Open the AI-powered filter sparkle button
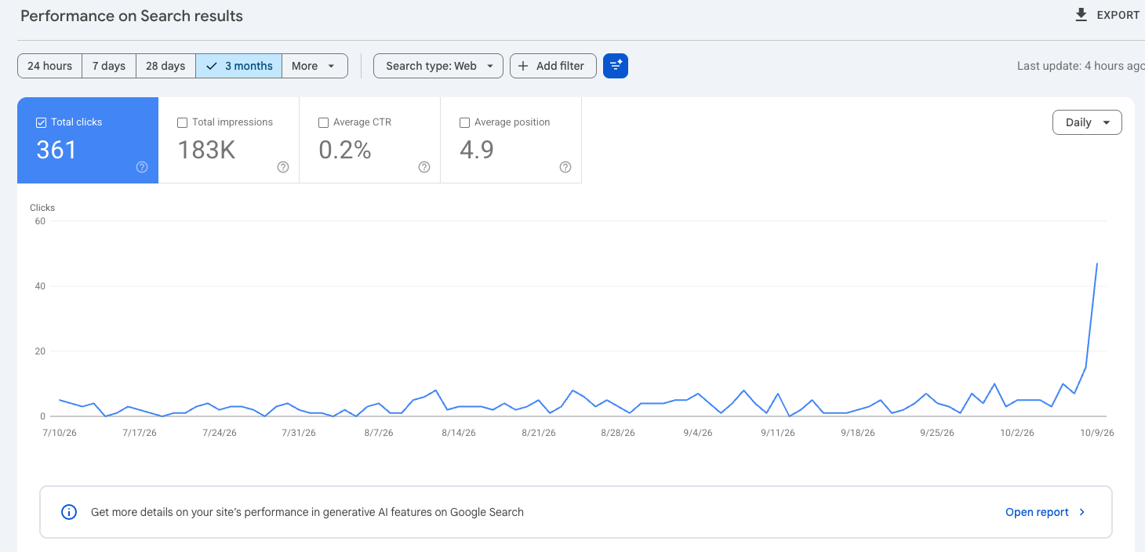 [x=616, y=66]
